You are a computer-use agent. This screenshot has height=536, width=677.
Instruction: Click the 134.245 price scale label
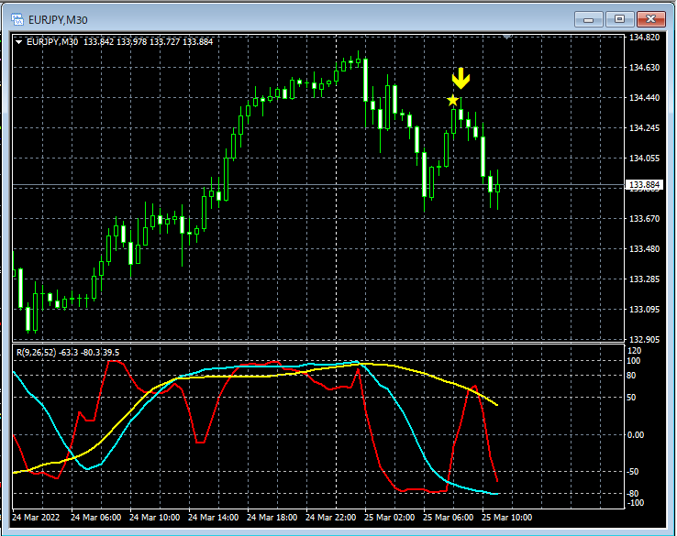point(644,128)
